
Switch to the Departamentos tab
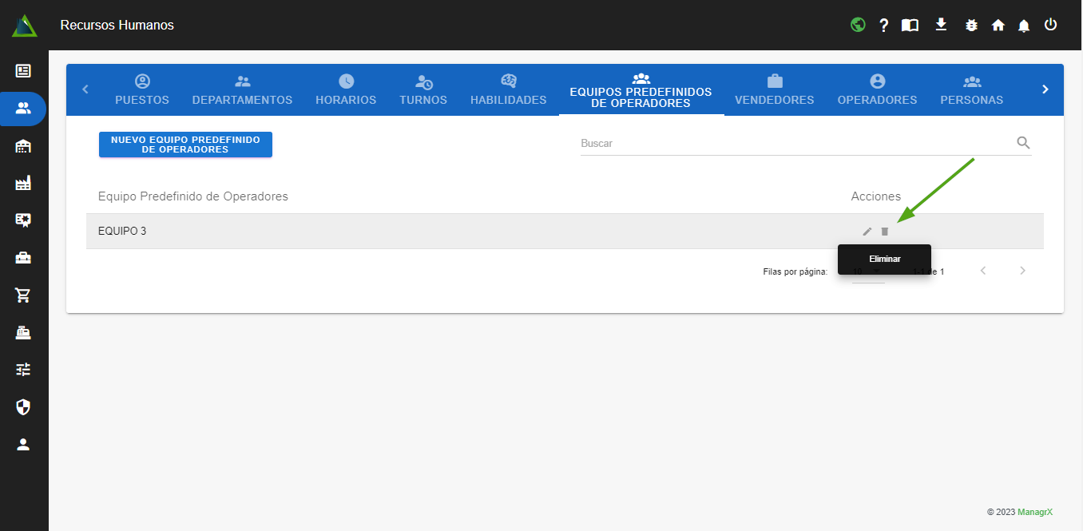pos(242,90)
